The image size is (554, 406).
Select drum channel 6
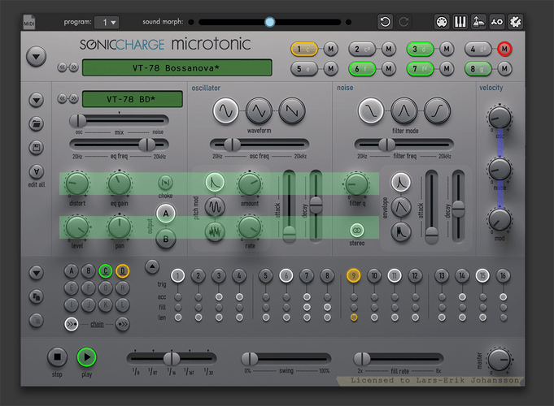[362, 68]
